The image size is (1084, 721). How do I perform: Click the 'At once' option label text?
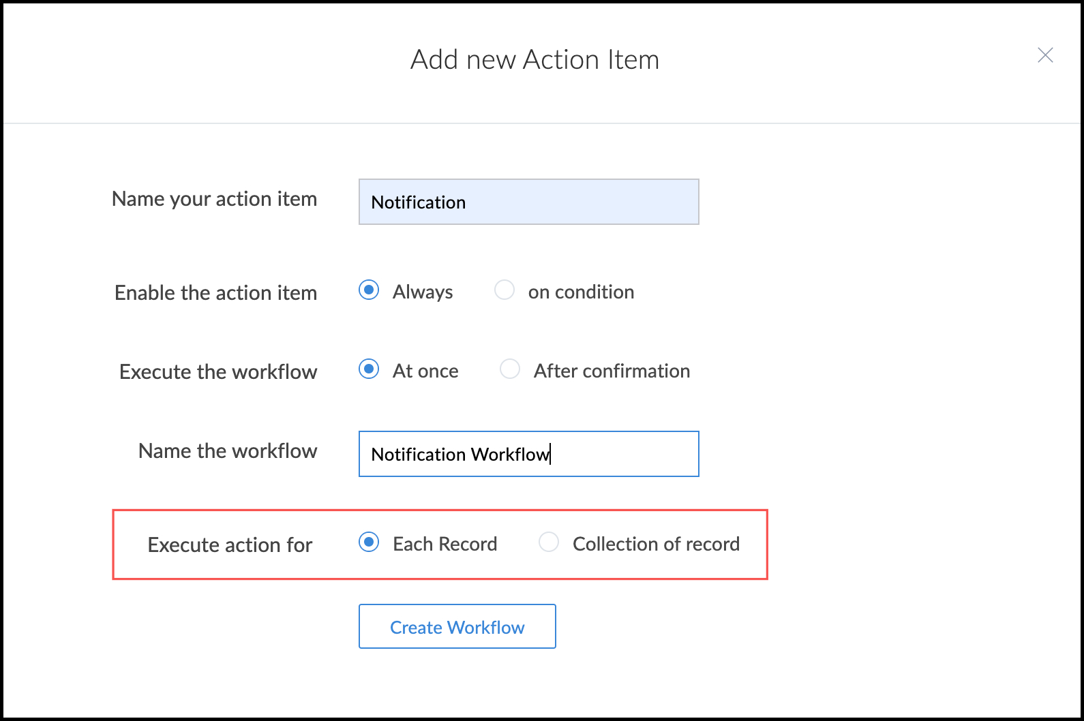(425, 371)
